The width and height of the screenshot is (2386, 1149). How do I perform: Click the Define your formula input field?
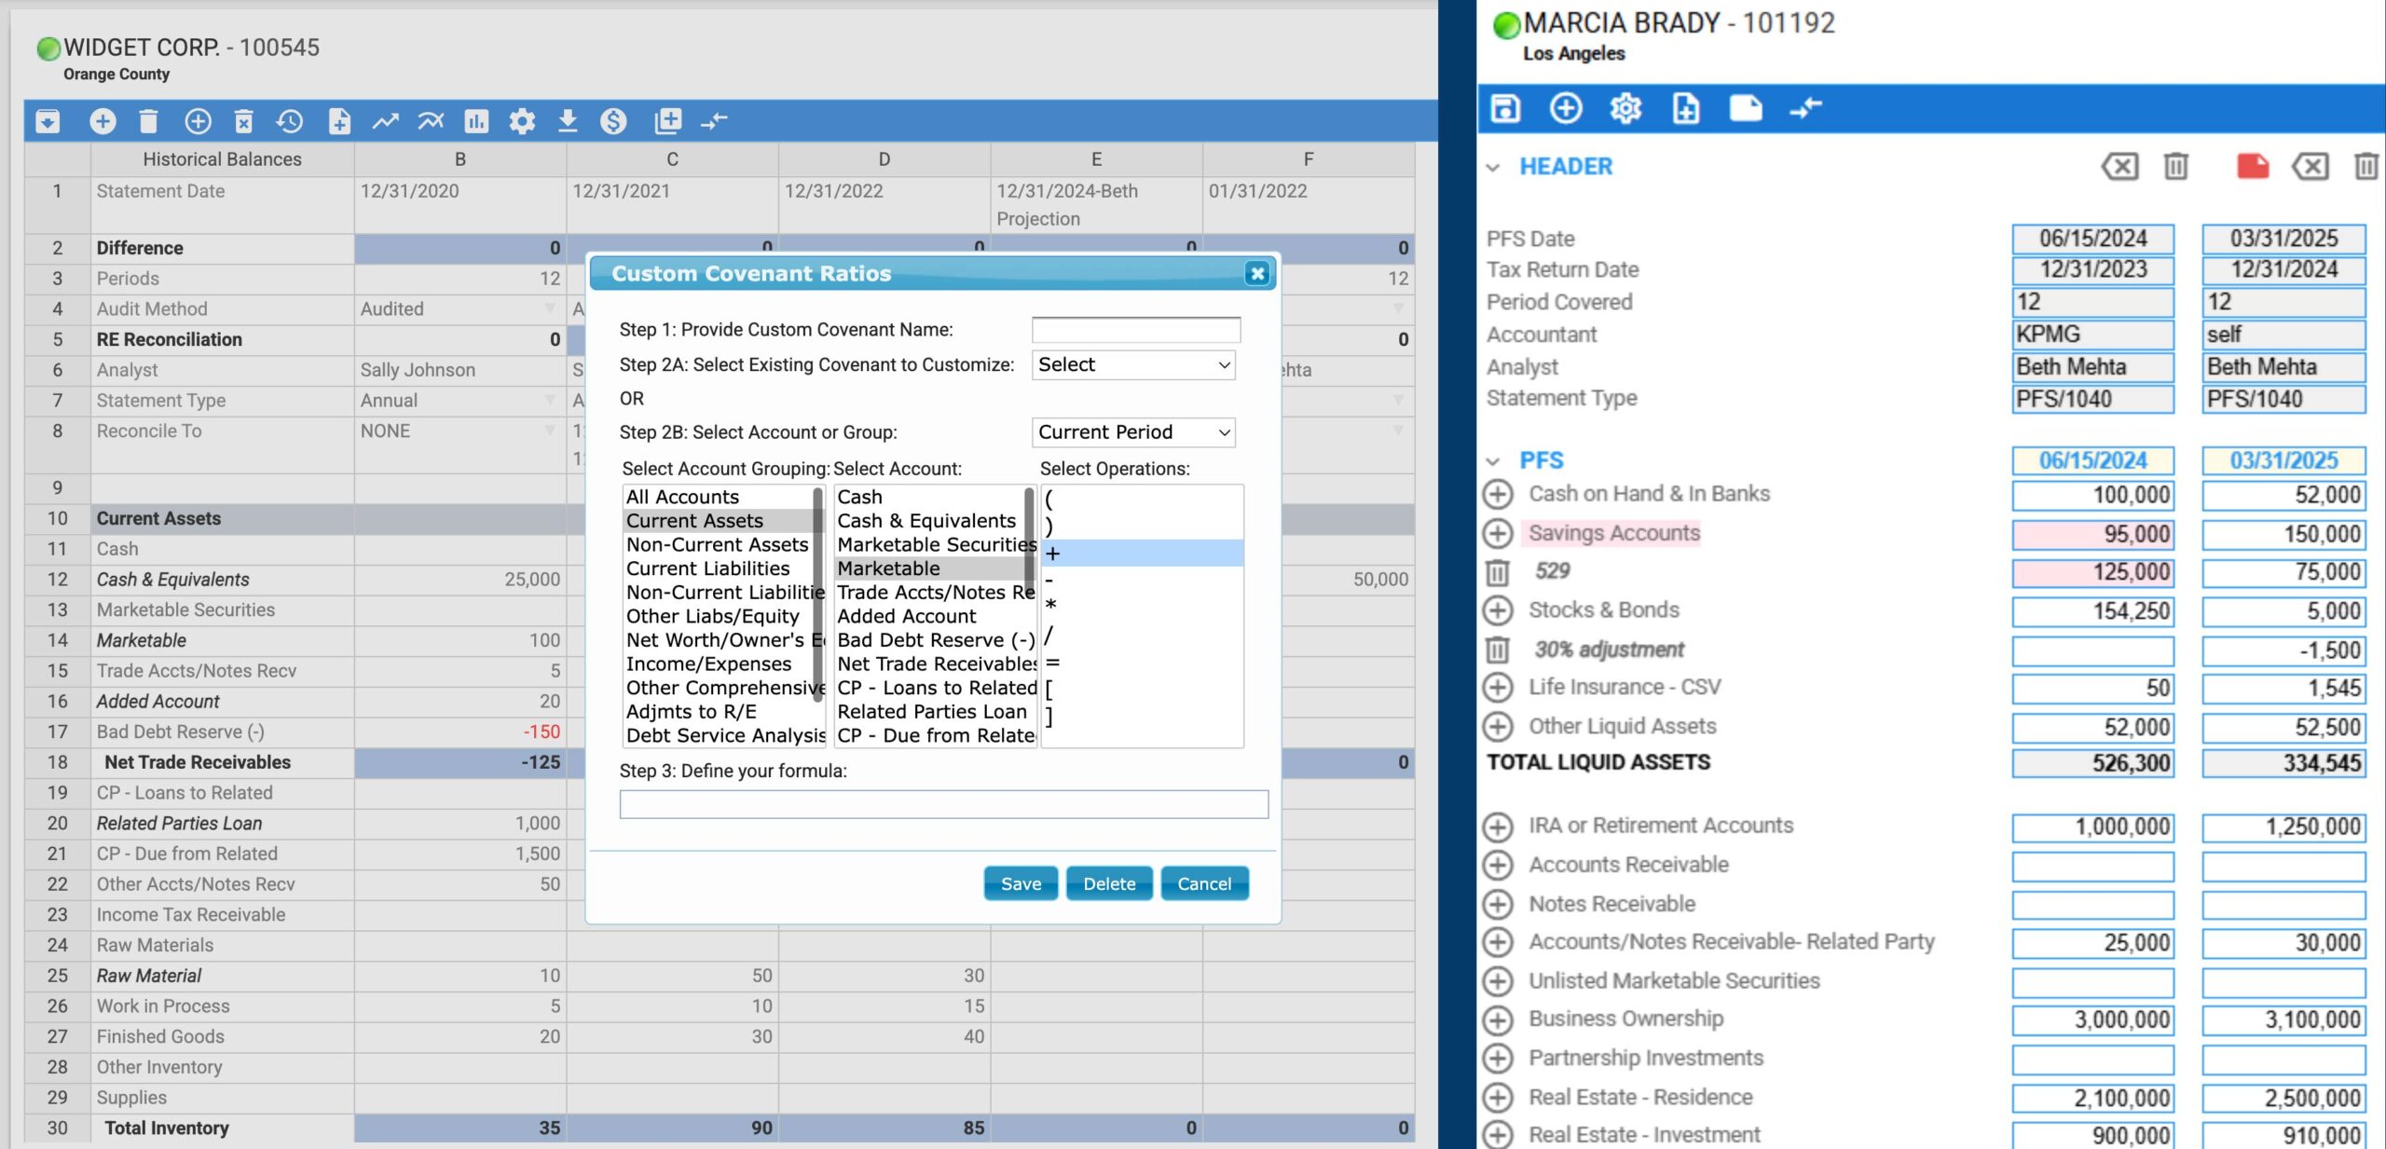943,804
